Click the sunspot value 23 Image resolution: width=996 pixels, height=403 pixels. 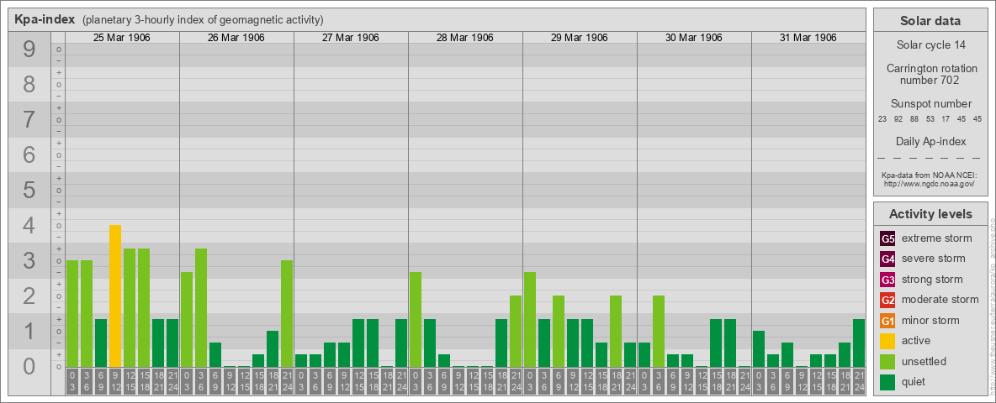882,118
